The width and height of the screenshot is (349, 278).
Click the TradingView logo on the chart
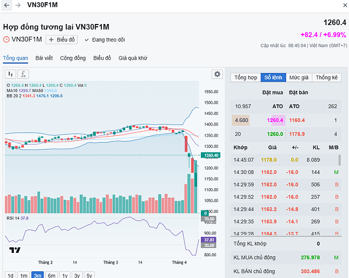point(15,250)
